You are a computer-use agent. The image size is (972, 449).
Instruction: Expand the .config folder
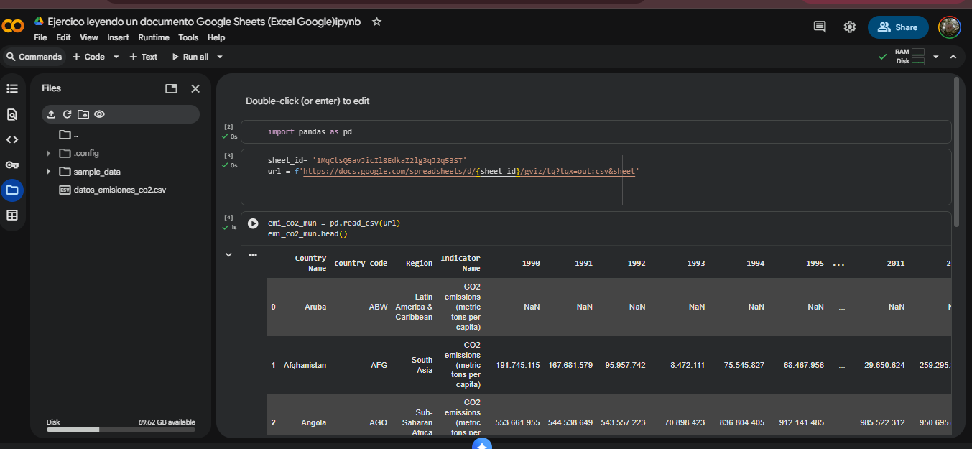[x=48, y=153]
